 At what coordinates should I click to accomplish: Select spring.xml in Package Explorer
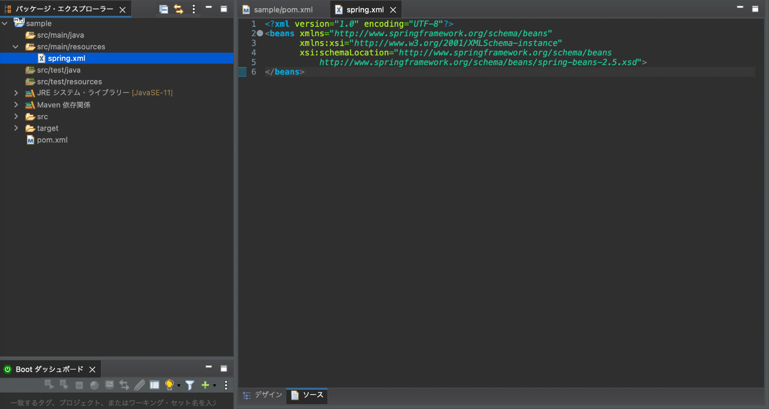(x=116, y=58)
